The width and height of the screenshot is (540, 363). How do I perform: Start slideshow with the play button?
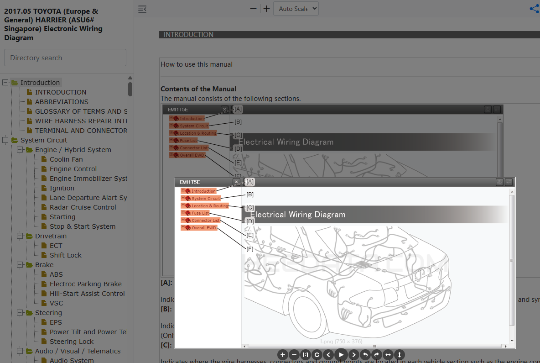click(341, 355)
